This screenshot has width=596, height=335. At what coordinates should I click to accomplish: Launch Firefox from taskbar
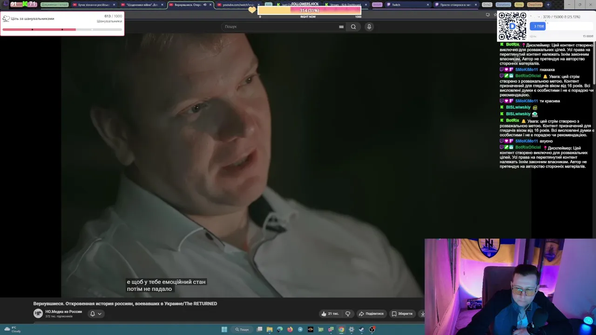(290, 329)
